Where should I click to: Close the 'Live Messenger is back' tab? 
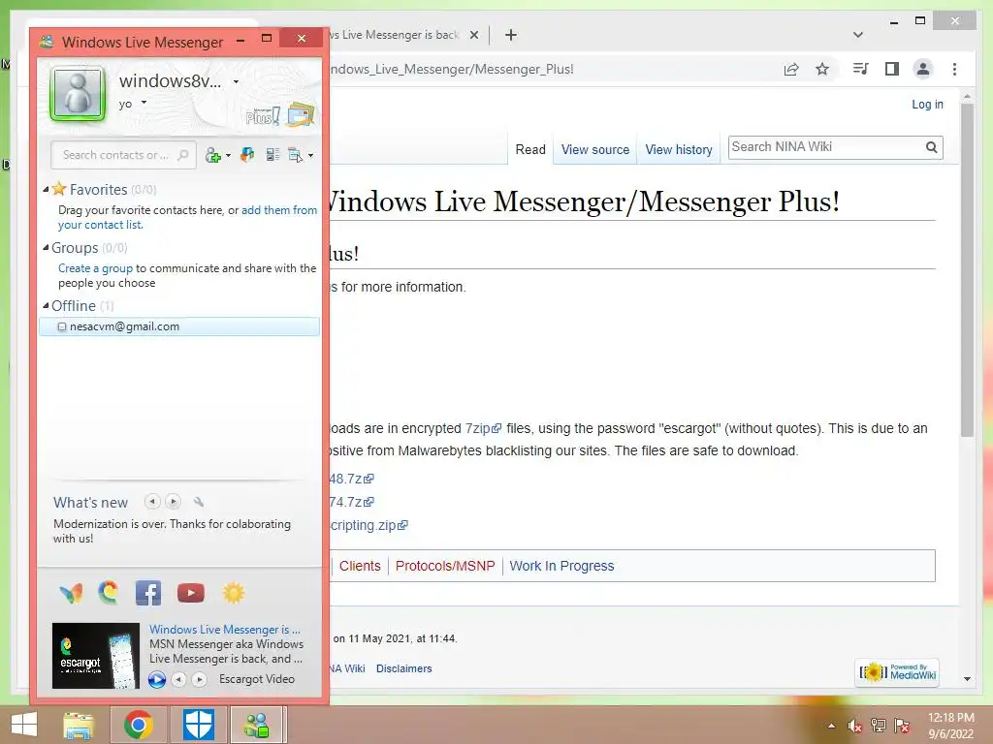click(x=473, y=35)
